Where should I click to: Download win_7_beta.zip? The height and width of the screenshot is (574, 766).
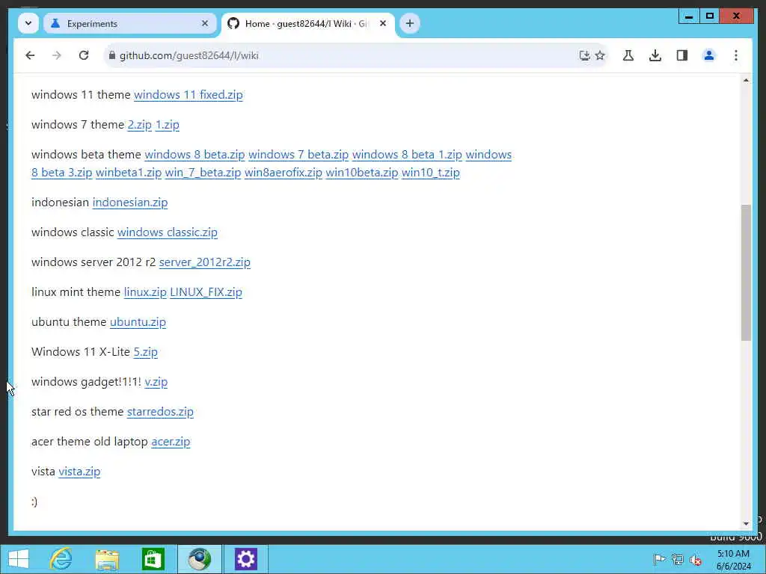pyautogui.click(x=203, y=173)
